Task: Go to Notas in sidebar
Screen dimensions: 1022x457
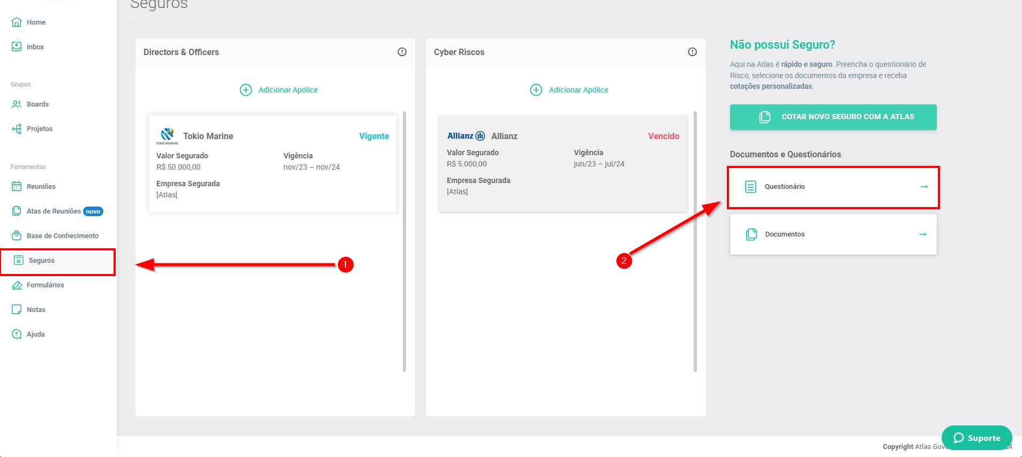Action: tap(36, 310)
